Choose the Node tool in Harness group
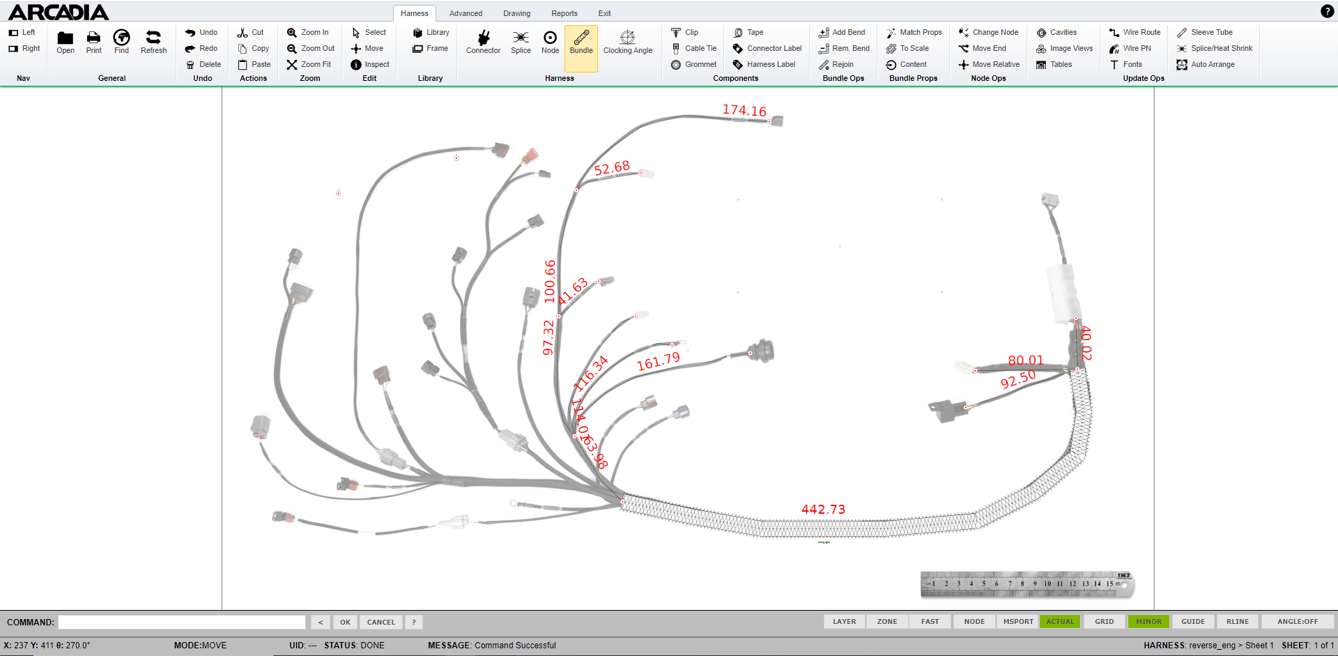 point(550,38)
